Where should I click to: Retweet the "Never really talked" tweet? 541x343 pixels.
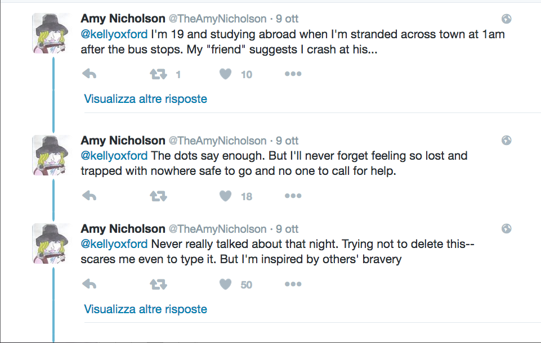point(157,285)
